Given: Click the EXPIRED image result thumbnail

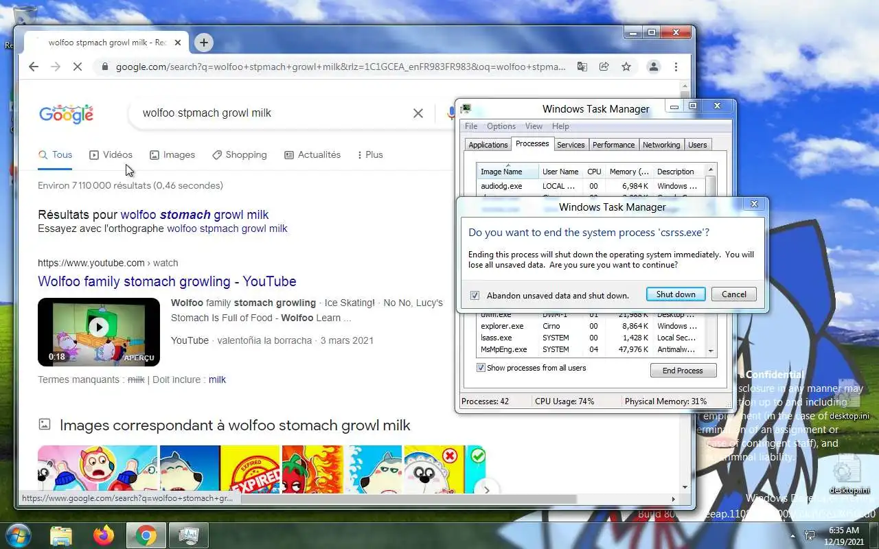Looking at the screenshot, I should point(250,469).
